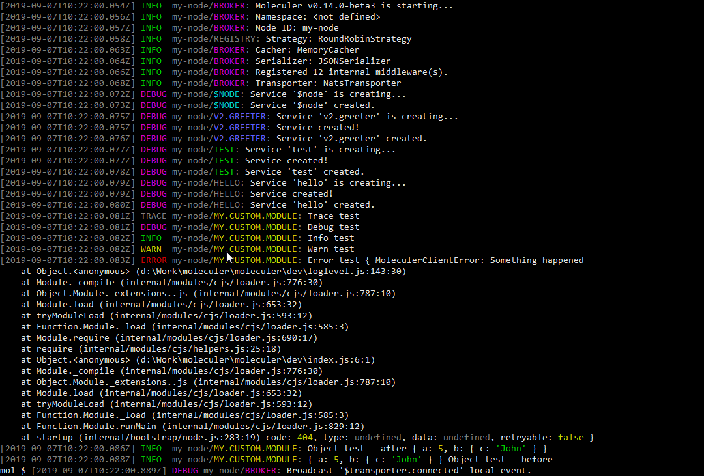
Task: Select the 'Object test - before' text
Action: coord(500,460)
